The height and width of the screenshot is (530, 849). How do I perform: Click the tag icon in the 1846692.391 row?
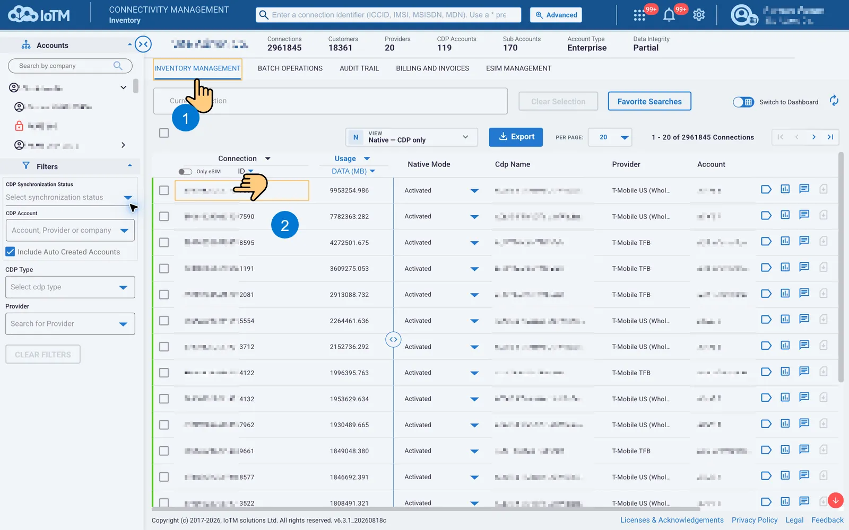[x=766, y=476]
